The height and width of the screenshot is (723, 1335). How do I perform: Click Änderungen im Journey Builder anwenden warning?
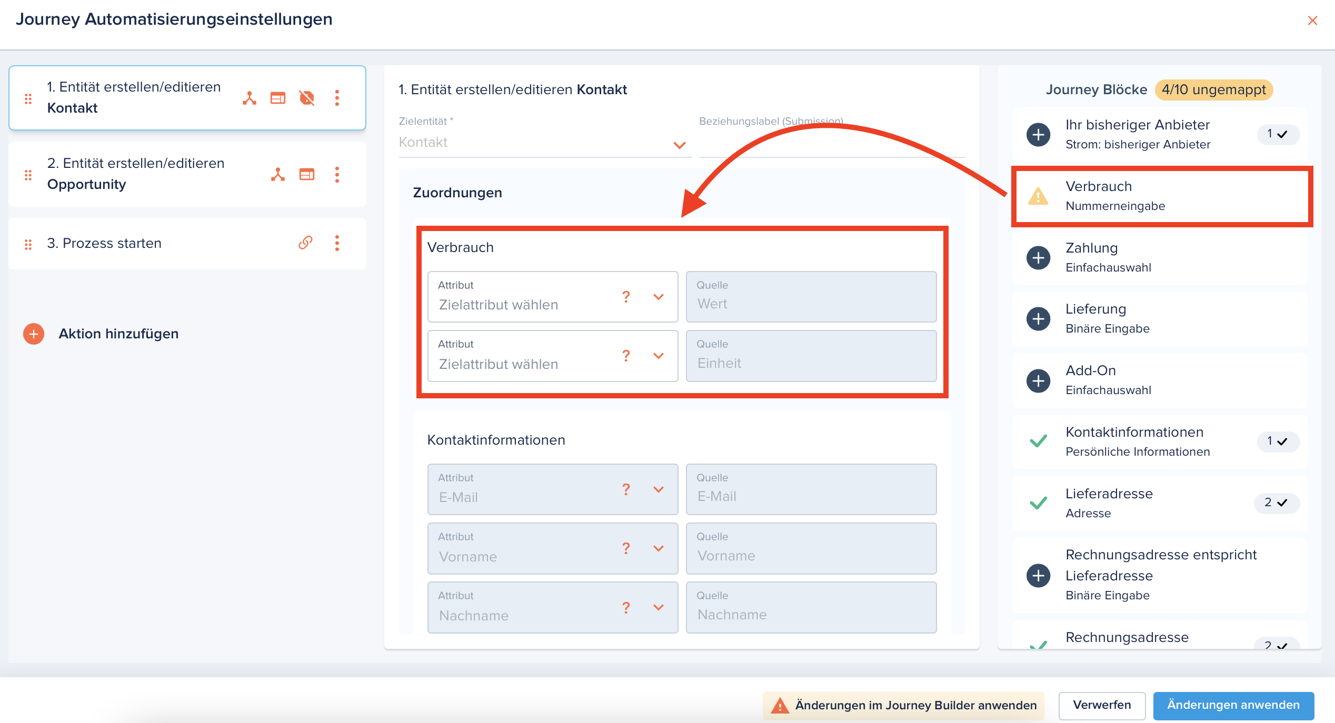[x=903, y=705]
